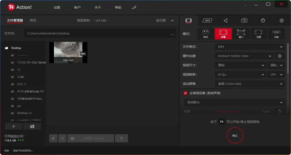Click the folder upload icon button

pos(32,126)
